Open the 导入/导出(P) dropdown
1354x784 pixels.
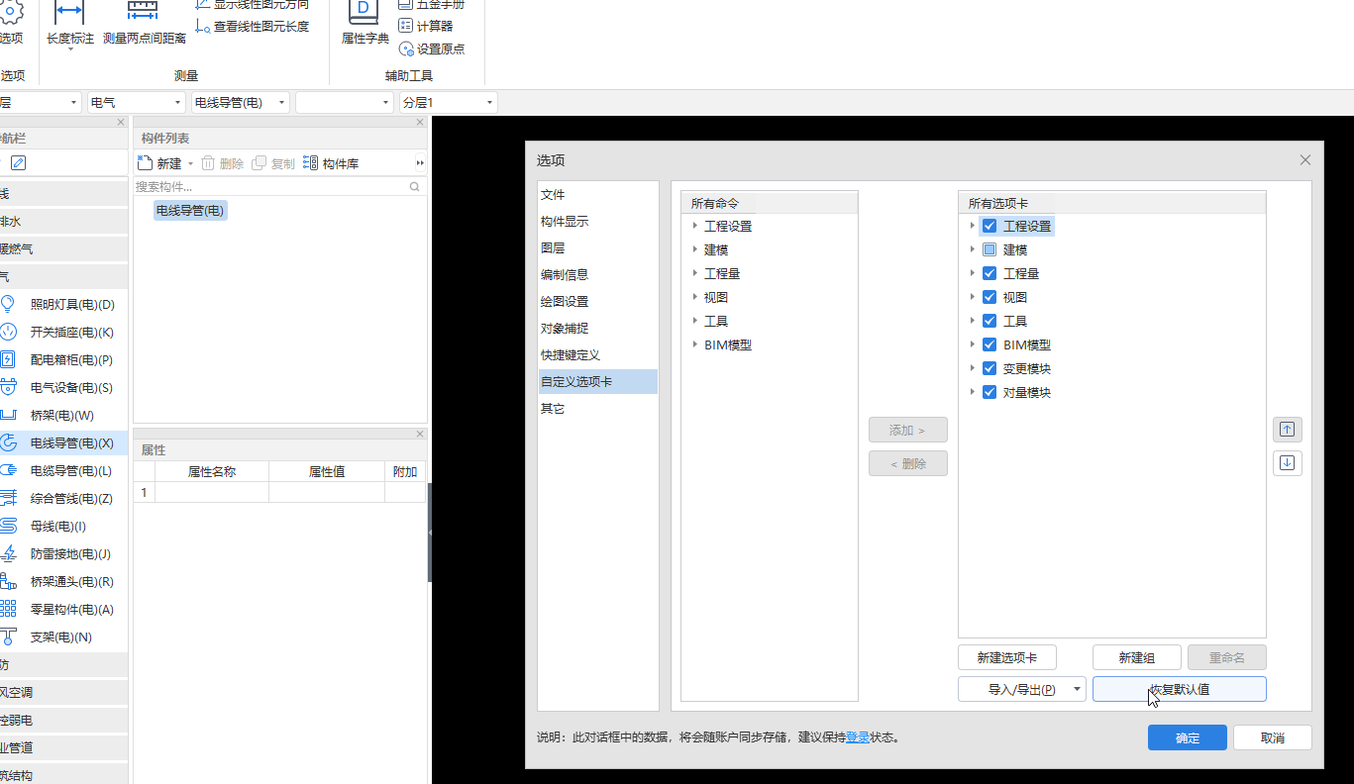tap(1022, 689)
